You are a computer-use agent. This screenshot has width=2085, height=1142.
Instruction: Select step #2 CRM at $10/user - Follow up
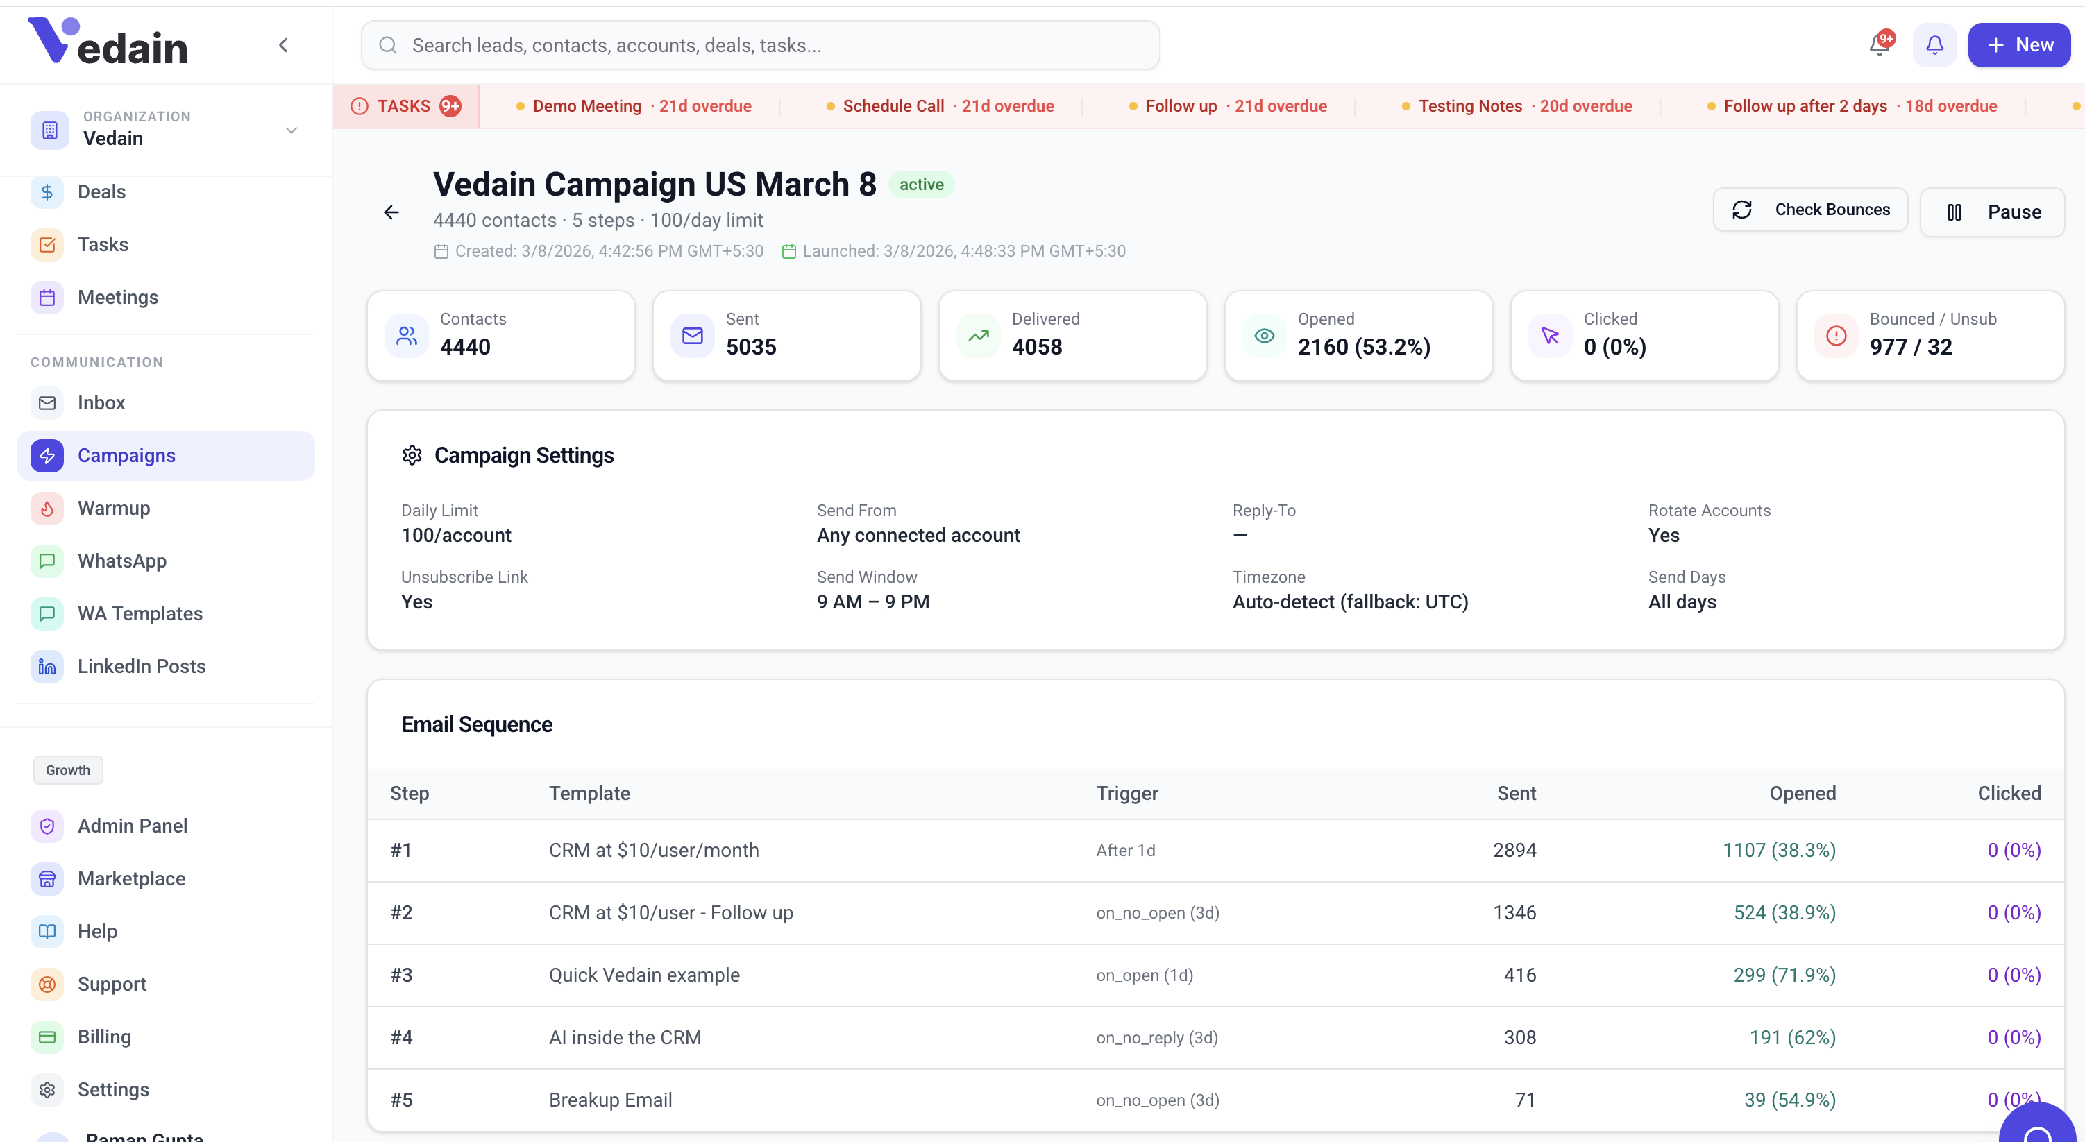(1216, 912)
